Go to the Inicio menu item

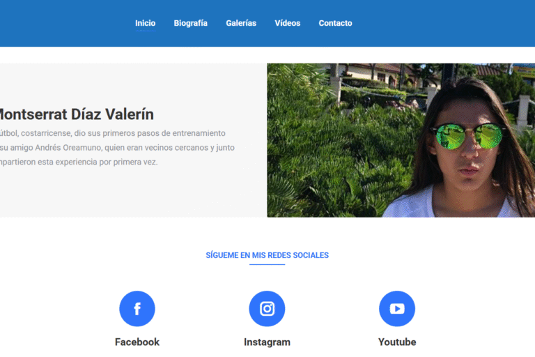pos(146,23)
